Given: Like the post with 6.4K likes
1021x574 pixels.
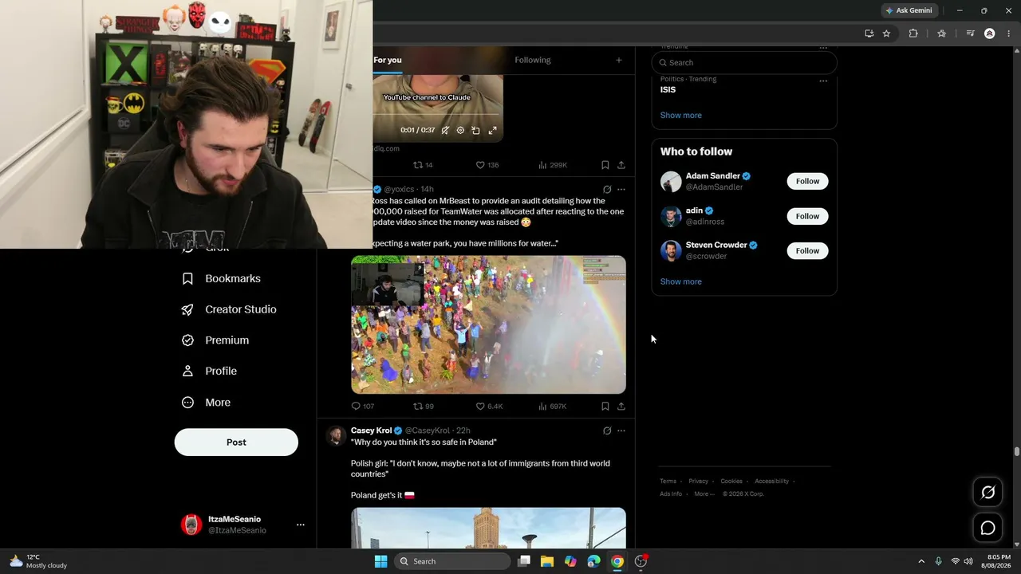Looking at the screenshot, I should coord(490,407).
